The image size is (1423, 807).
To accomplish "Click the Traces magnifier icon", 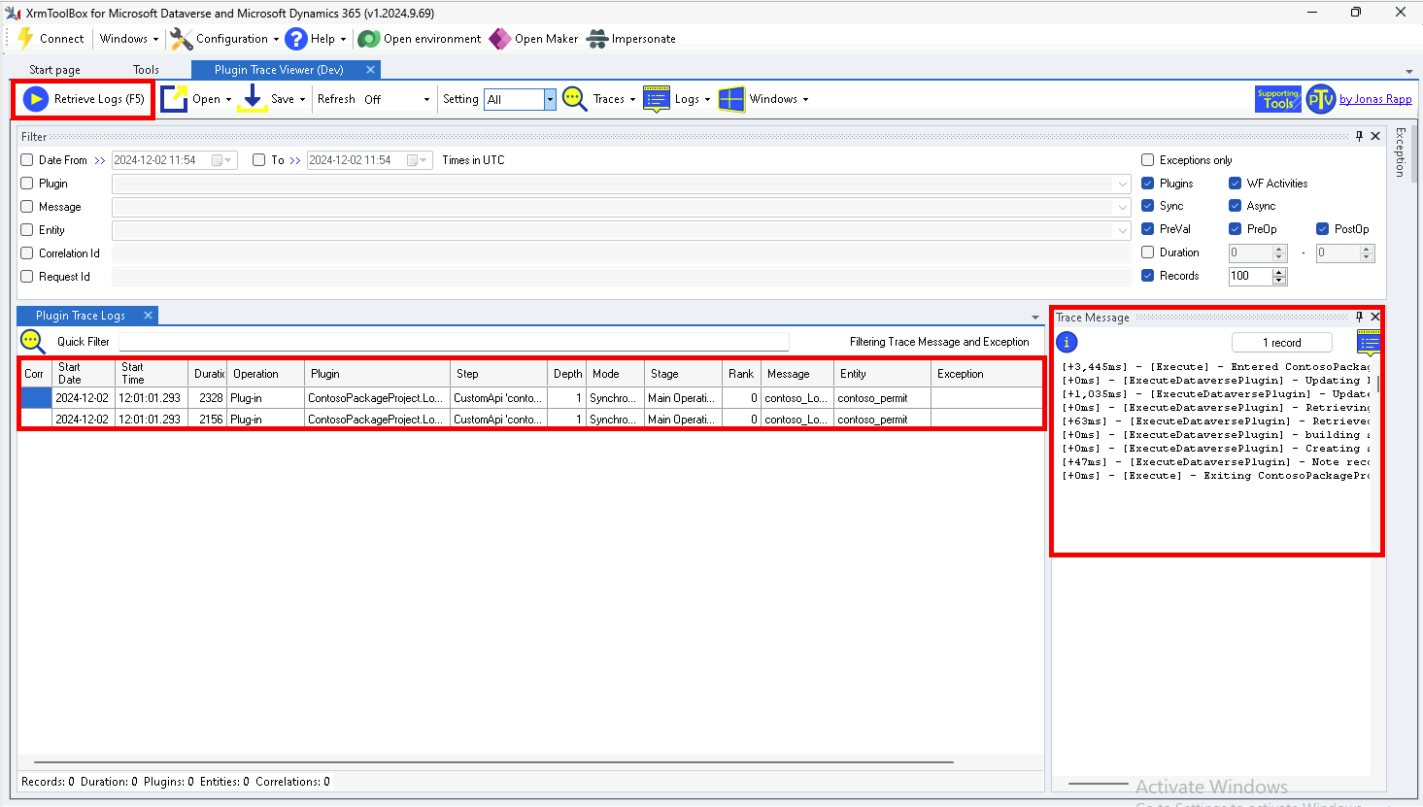I will tap(575, 99).
